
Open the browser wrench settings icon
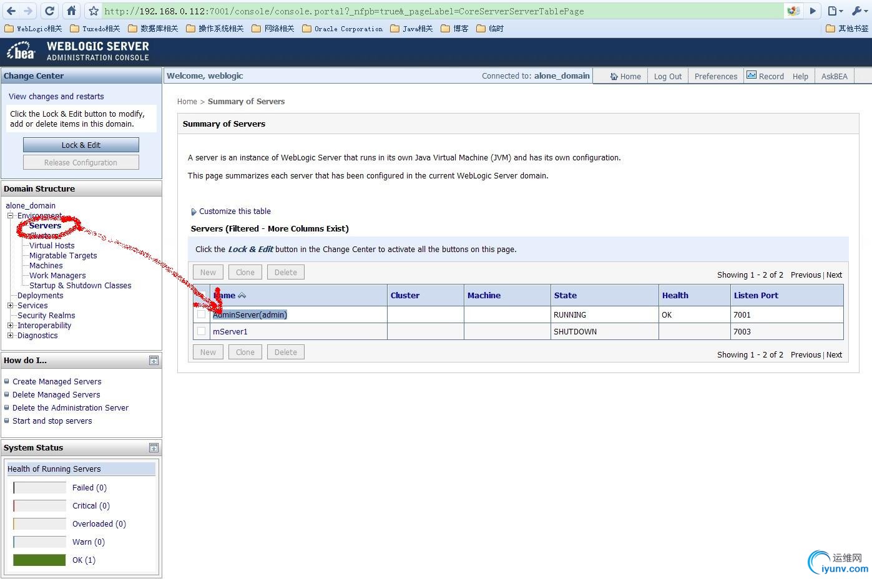858,11
